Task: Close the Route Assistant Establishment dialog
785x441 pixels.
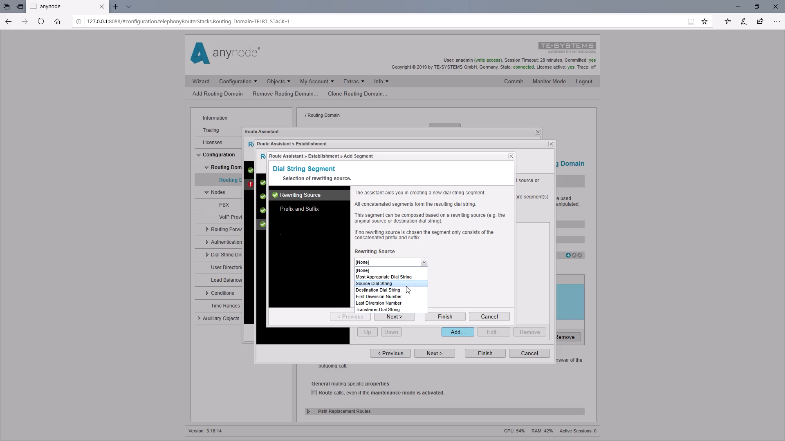Action: click(x=551, y=144)
